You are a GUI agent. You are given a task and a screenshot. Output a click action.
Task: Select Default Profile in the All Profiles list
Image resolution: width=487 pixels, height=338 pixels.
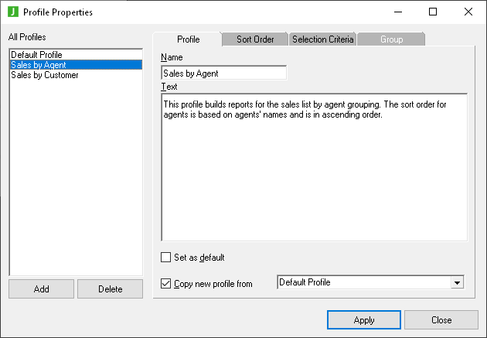[36, 55]
